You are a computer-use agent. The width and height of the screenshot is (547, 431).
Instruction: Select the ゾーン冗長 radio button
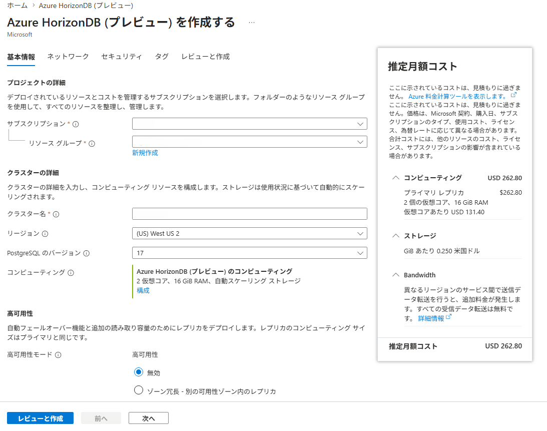click(x=139, y=390)
